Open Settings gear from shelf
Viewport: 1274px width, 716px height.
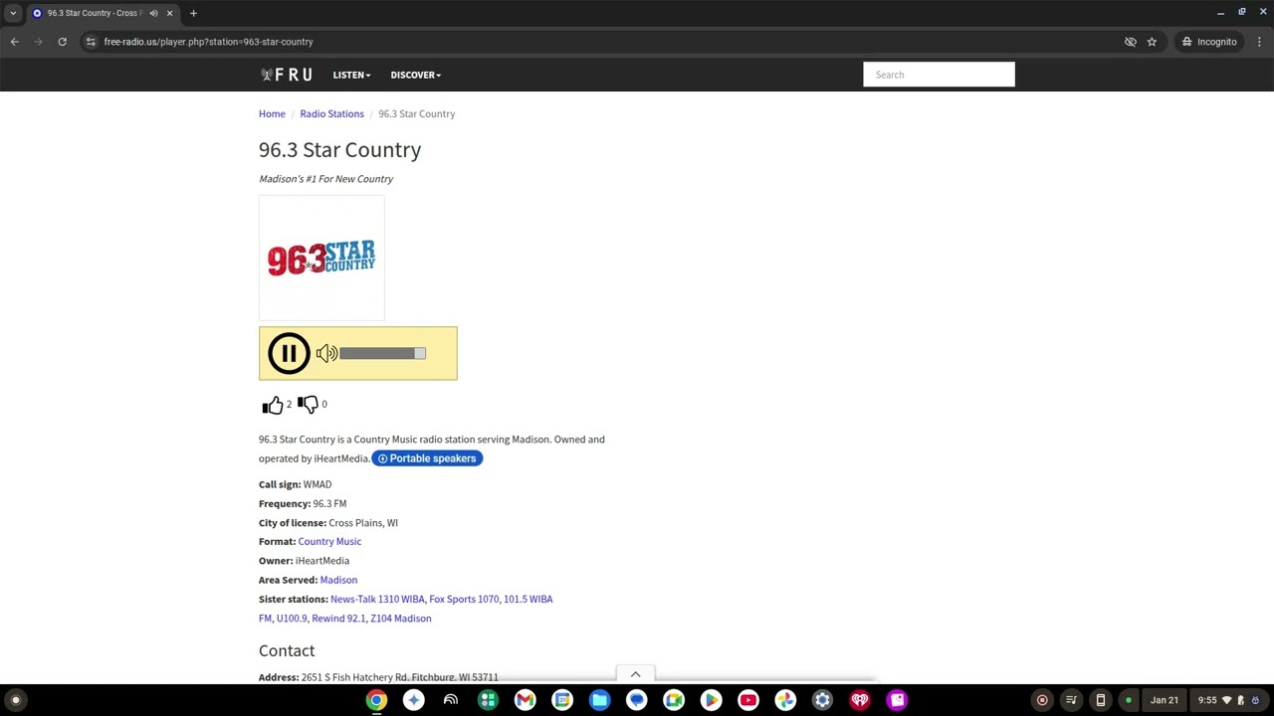coord(822,700)
